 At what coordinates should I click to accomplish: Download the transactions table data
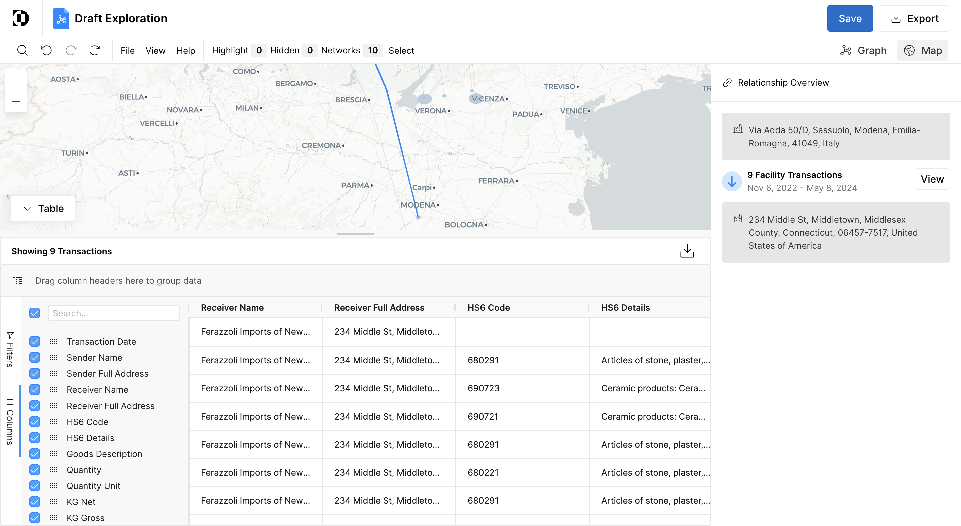(687, 251)
